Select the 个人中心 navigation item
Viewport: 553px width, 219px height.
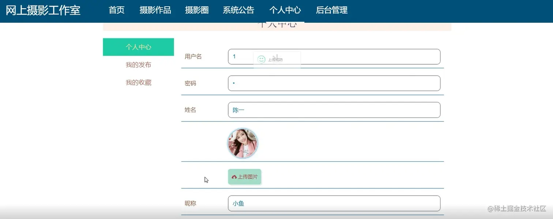point(285,10)
